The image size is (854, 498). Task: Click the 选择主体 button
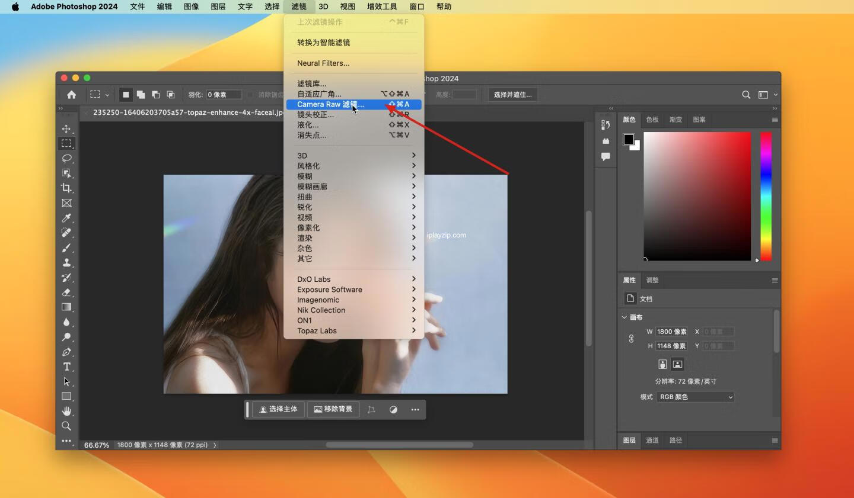[279, 410]
